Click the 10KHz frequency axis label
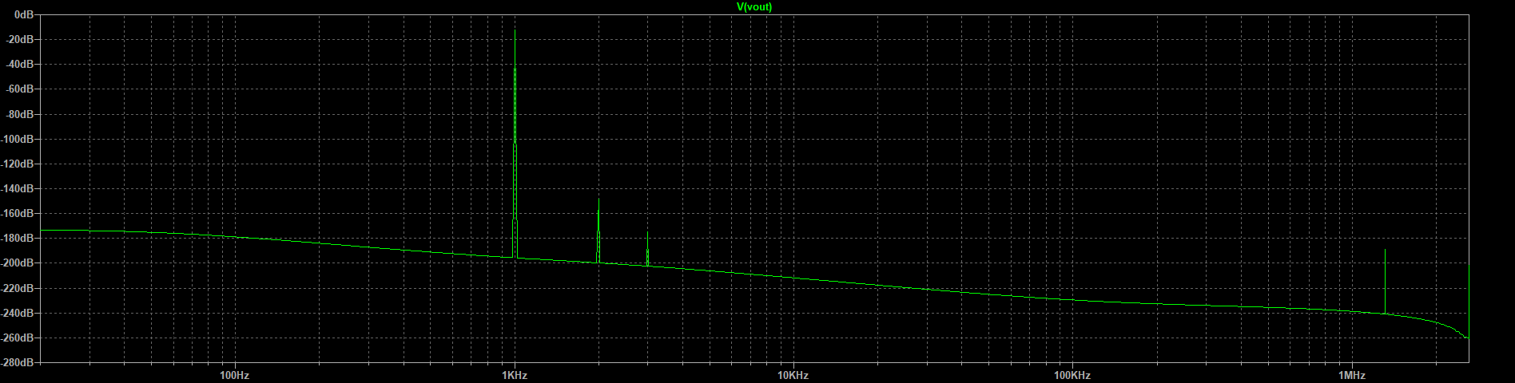The width and height of the screenshot is (1515, 383). (793, 375)
